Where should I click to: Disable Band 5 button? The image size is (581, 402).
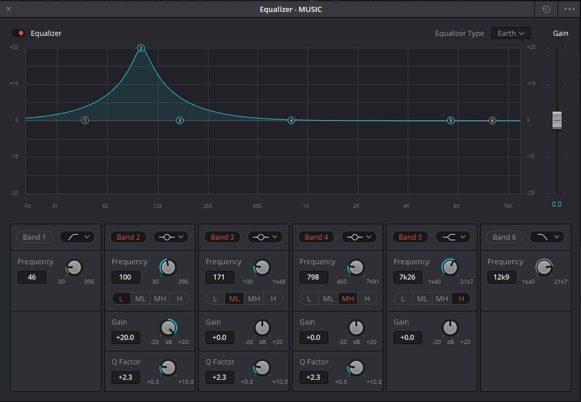coord(410,237)
